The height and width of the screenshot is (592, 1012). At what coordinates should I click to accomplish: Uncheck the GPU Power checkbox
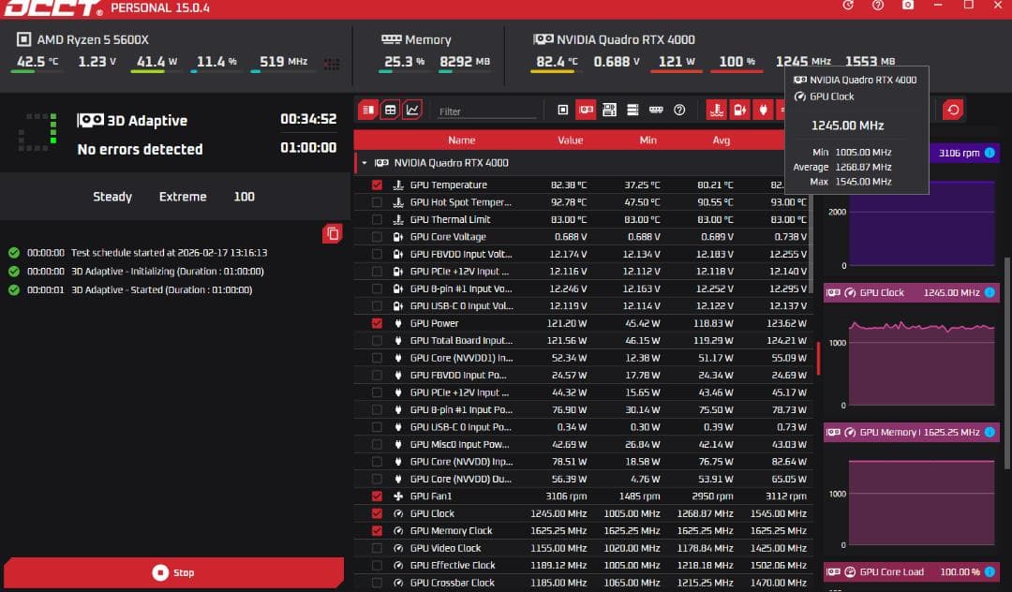[x=377, y=324]
